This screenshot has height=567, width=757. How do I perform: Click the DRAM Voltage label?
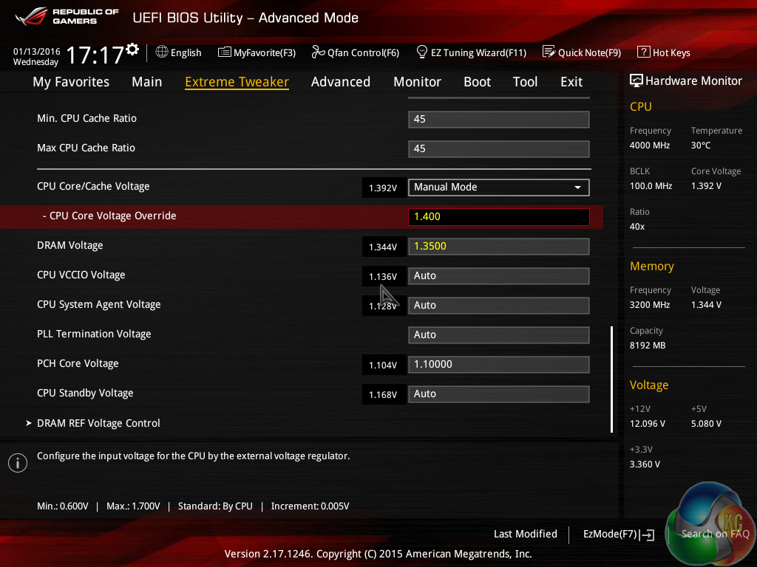pos(70,245)
